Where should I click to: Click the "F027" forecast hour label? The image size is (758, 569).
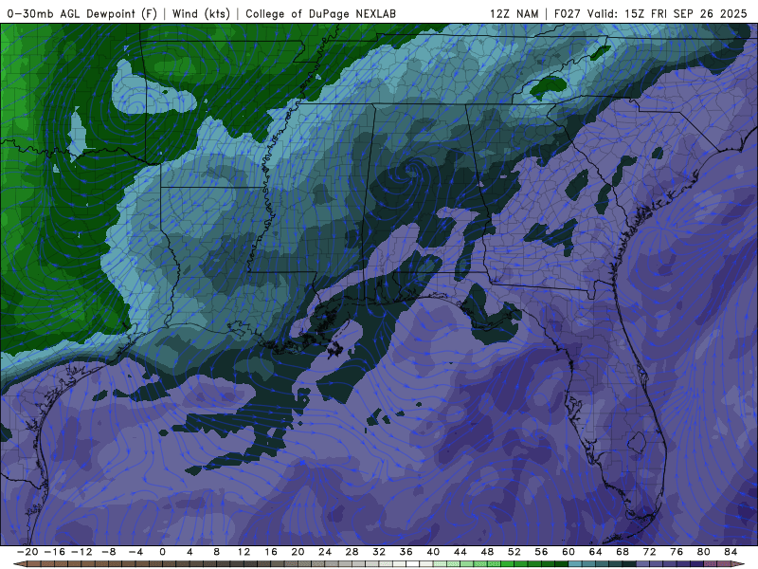(x=568, y=13)
